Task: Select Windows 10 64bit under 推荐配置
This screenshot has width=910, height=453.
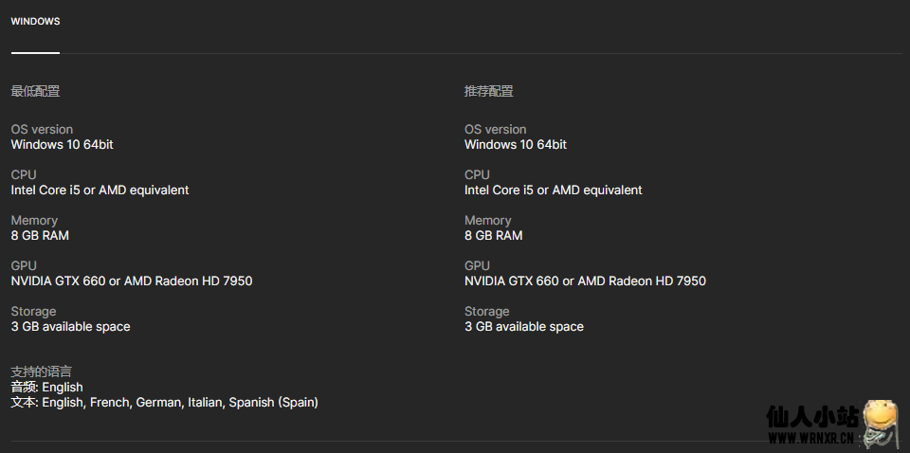Action: coord(516,144)
